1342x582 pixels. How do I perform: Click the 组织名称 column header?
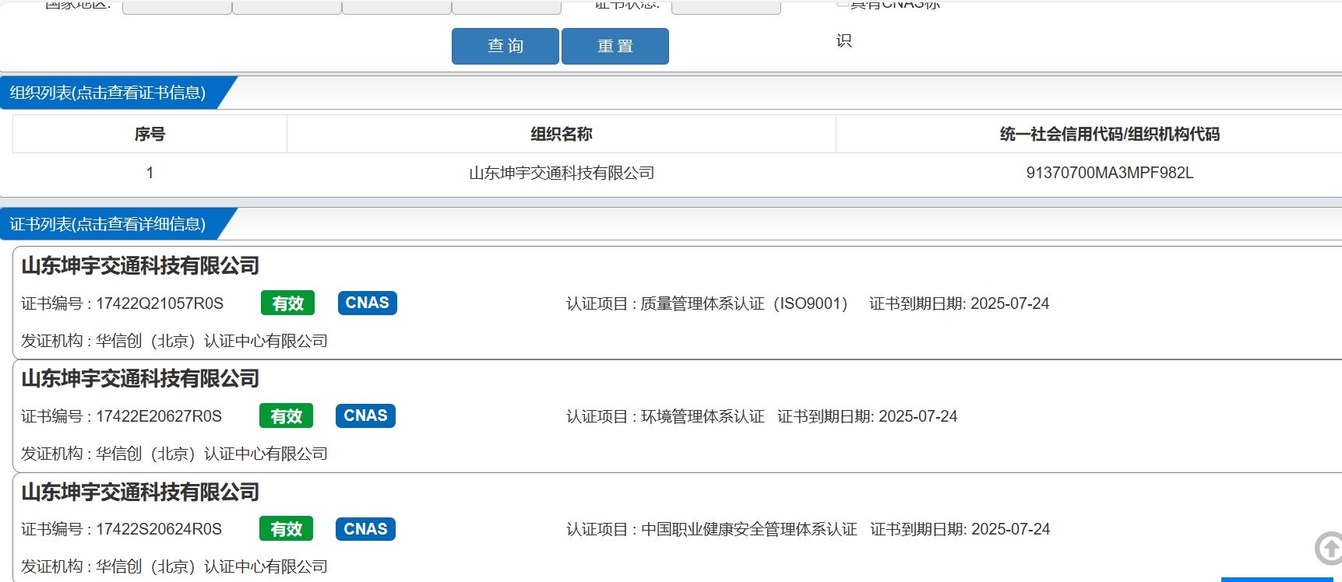[562, 134]
